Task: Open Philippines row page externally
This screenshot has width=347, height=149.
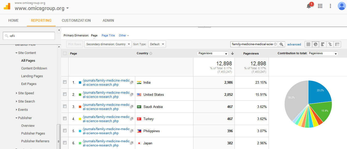Action: tap(132, 131)
